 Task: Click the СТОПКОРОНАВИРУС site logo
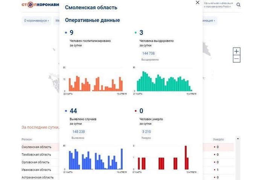point(40,5)
